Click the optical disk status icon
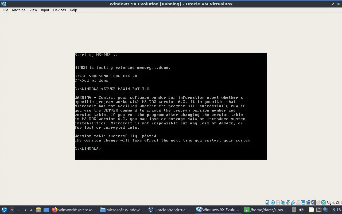 coord(273,202)
